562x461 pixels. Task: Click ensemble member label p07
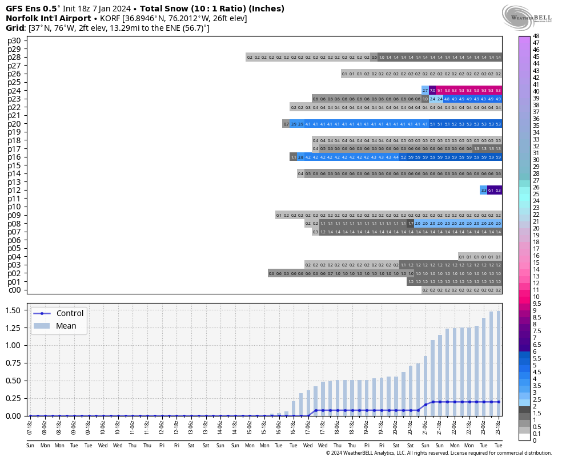click(14, 232)
